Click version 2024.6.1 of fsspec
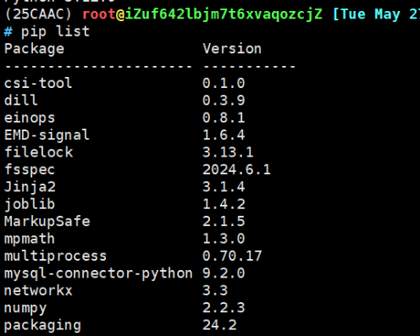Screen dimensions: 420x336 pyautogui.click(x=236, y=169)
